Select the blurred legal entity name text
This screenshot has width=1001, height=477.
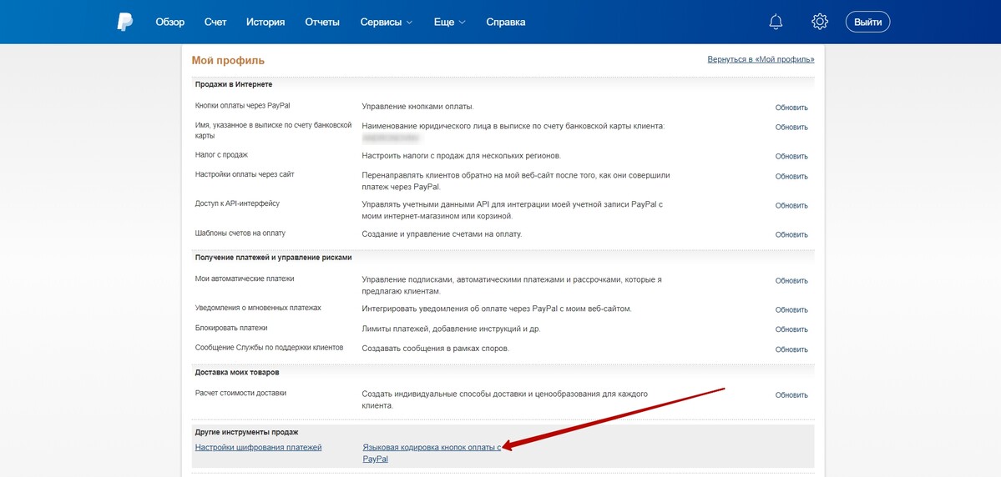point(389,137)
